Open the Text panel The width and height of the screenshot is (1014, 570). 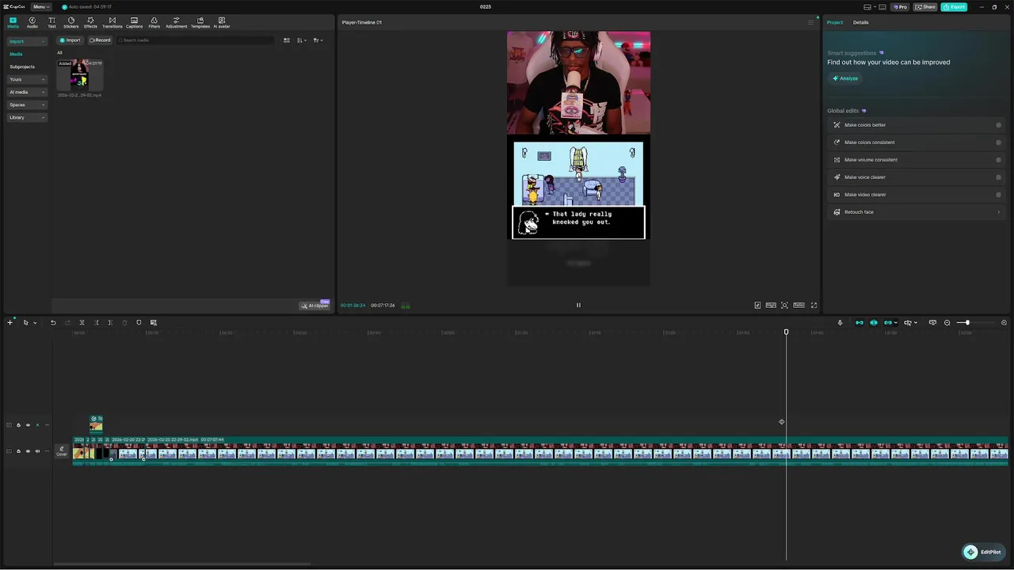pyautogui.click(x=51, y=22)
